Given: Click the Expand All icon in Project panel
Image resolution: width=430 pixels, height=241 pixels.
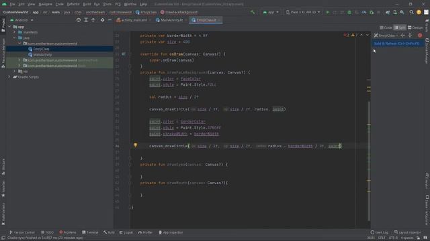Looking at the screenshot, I should point(86,20).
